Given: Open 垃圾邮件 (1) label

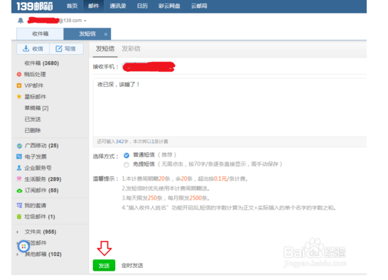Looking at the screenshot, I should [x=40, y=217].
